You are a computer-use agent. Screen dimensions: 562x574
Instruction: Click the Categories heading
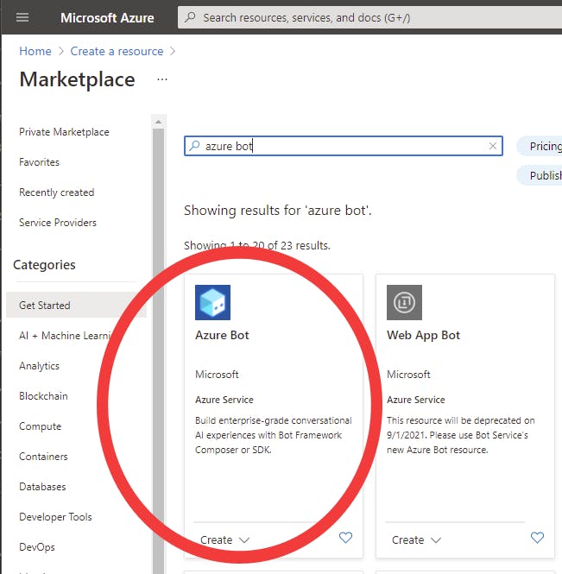[x=44, y=265]
